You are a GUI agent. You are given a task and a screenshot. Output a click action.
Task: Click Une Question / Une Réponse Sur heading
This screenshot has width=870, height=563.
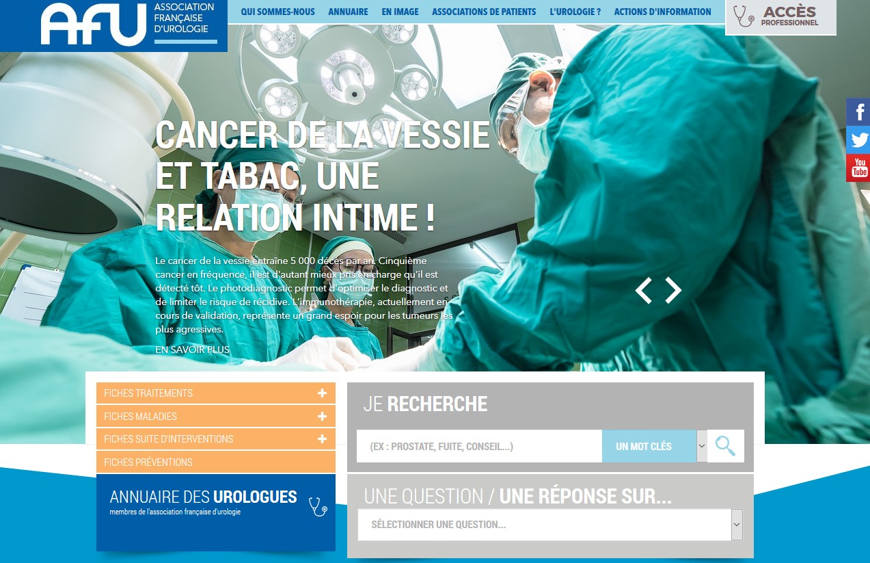517,497
